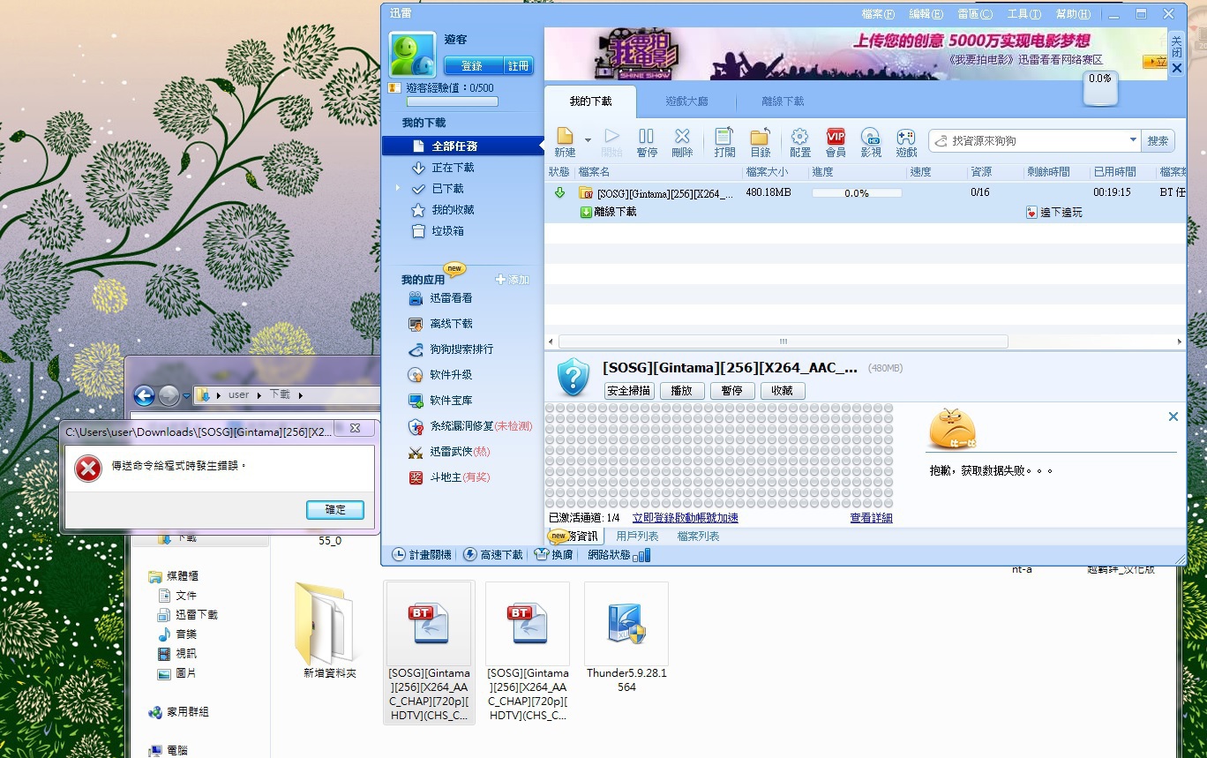Expand the 已下載 tree arrow
The image size is (1207, 758).
[397, 188]
